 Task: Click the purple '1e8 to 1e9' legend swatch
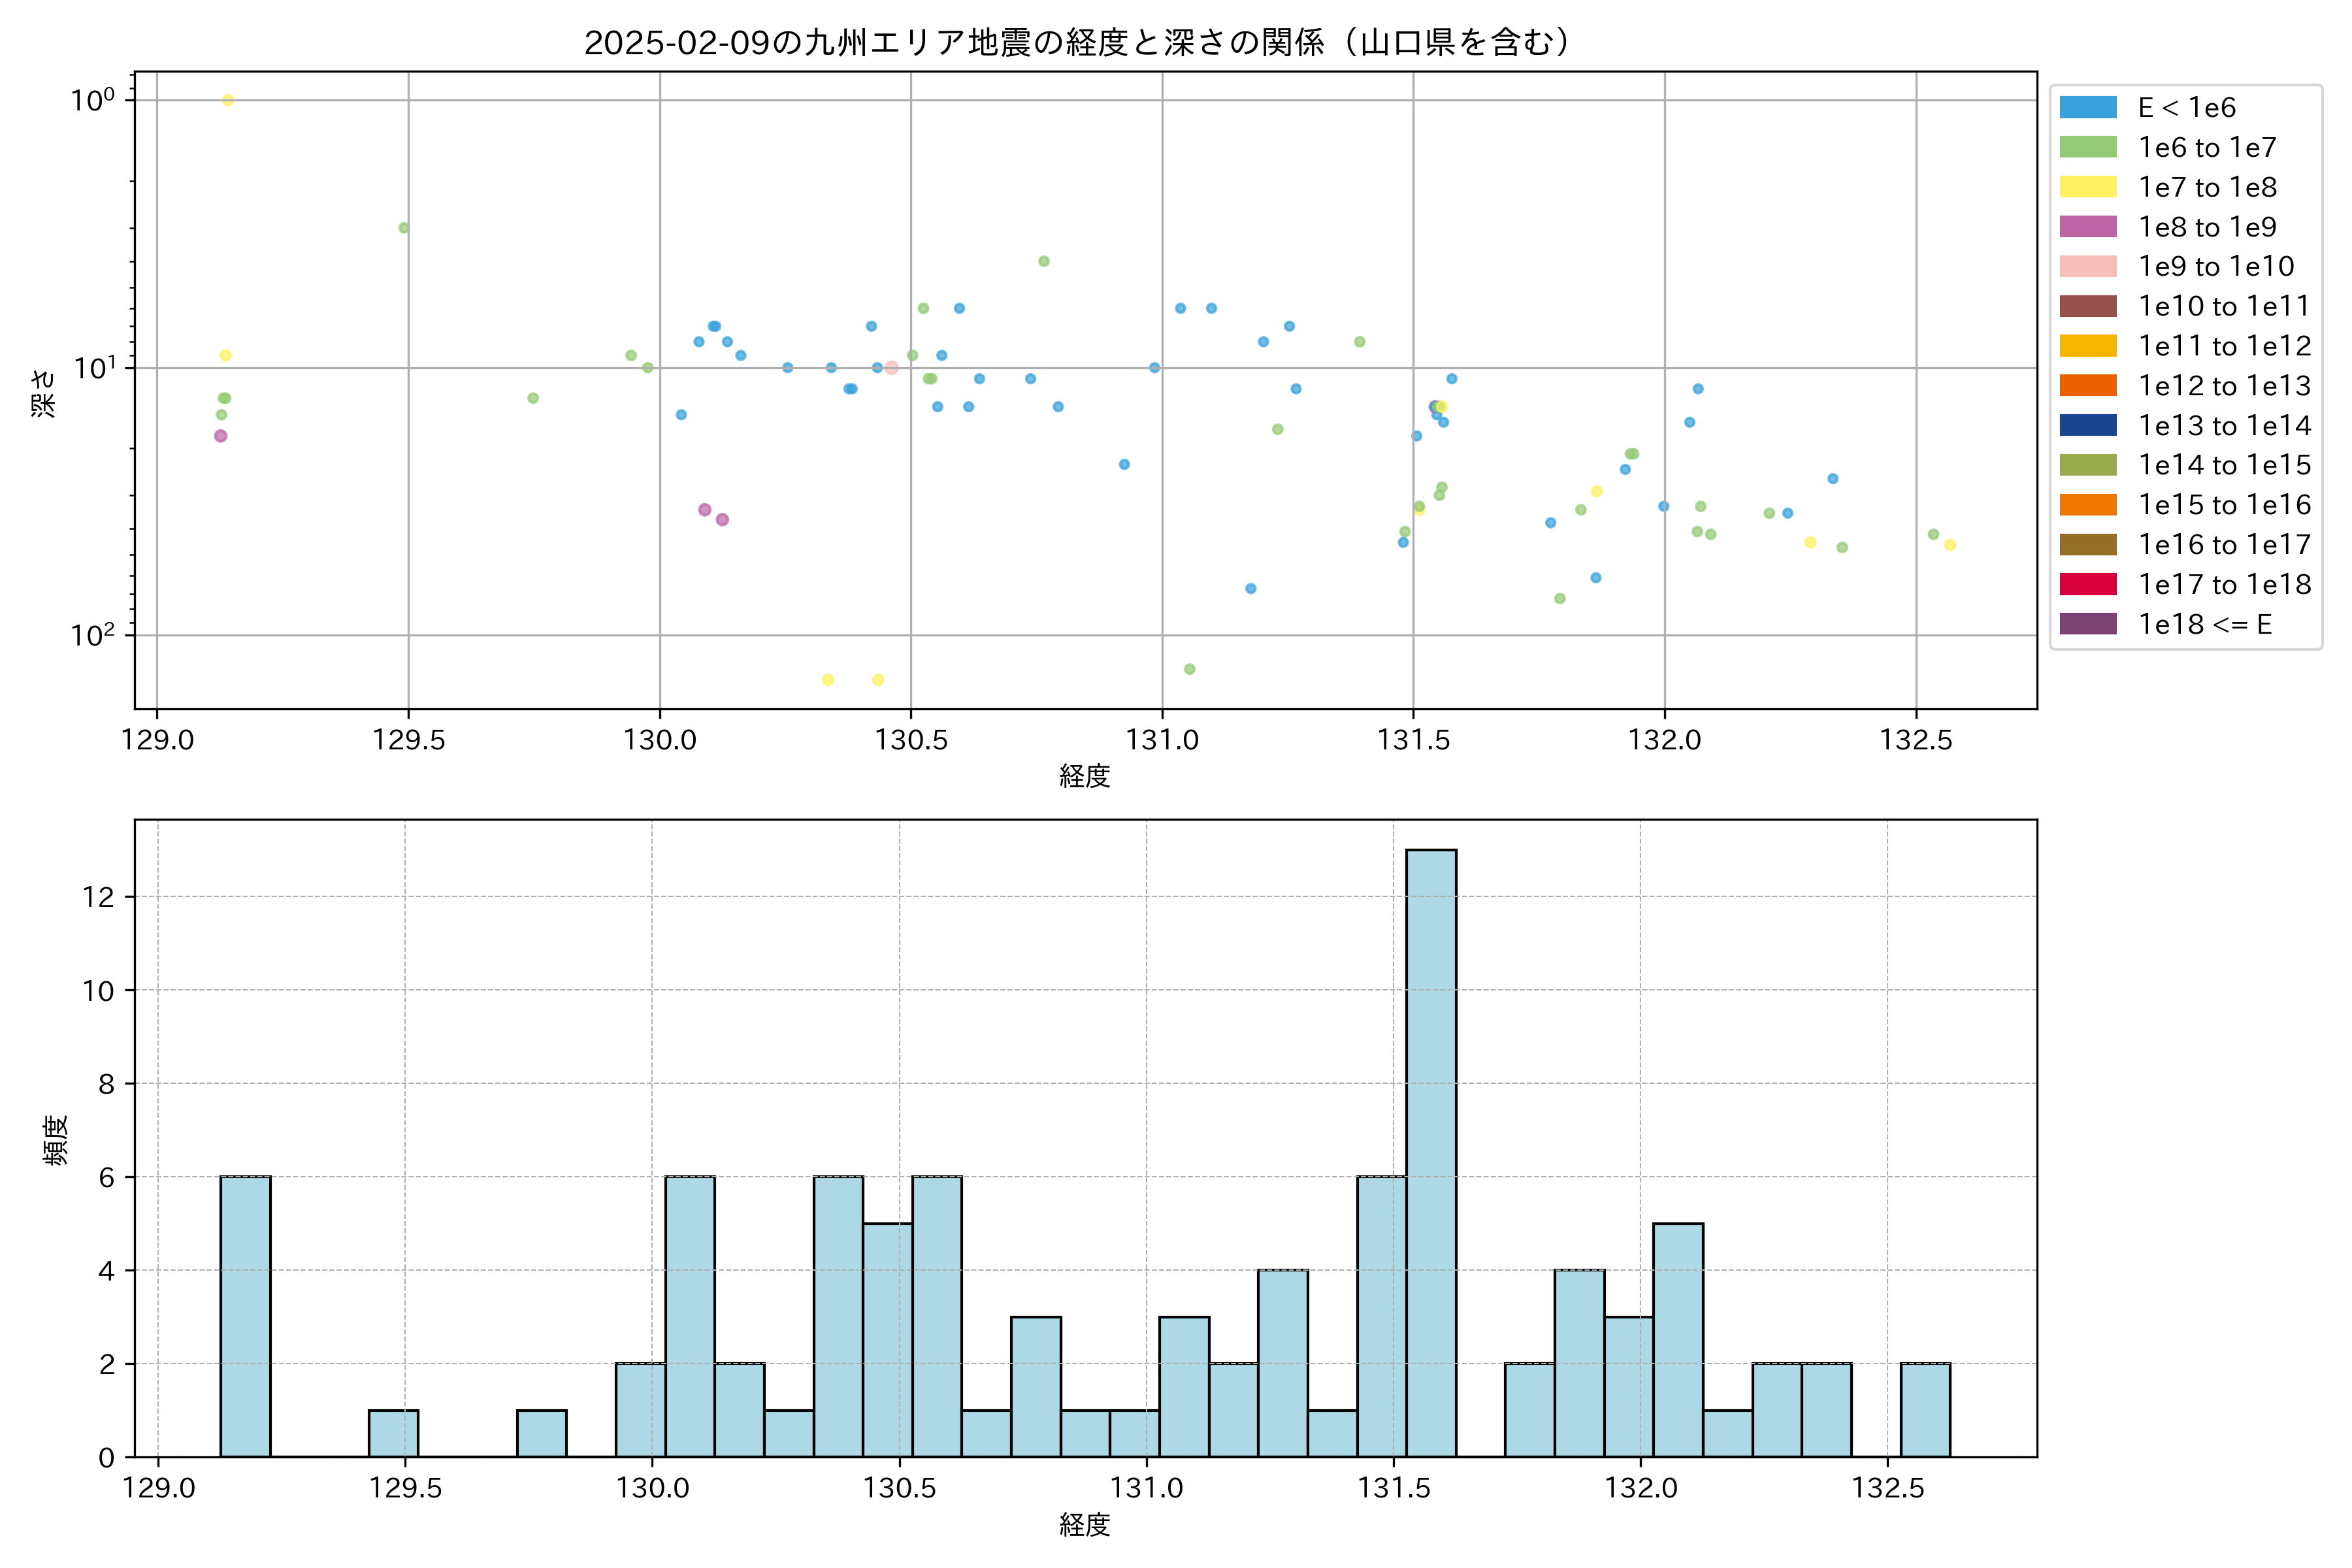[2088, 227]
